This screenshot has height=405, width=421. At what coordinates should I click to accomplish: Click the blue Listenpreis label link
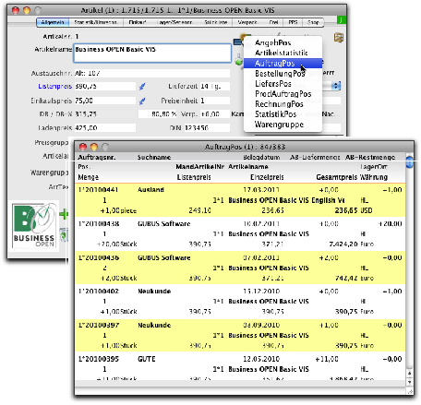[54, 87]
